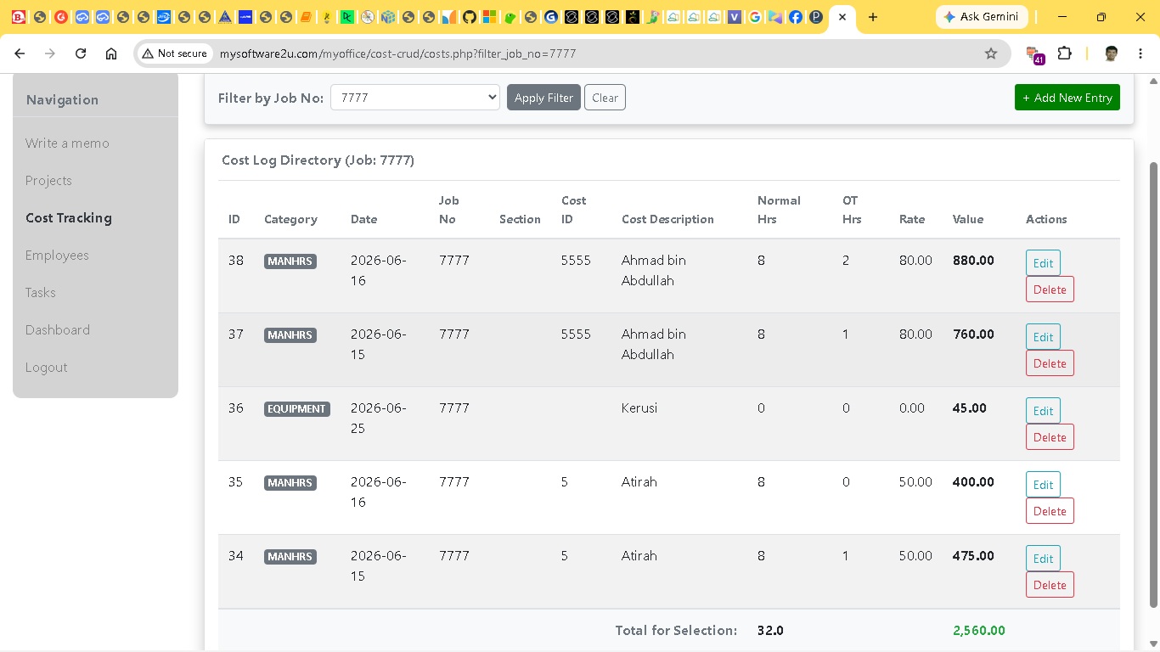Image resolution: width=1160 pixels, height=652 pixels.
Task: Open Chrome's three-dot menu
Action: pyautogui.click(x=1140, y=53)
